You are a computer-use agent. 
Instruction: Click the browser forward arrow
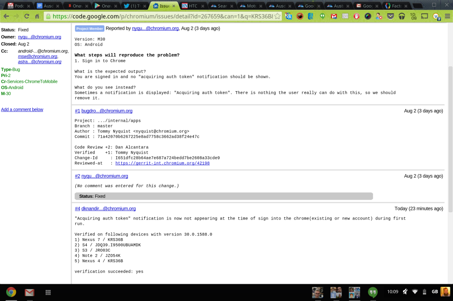[x=16, y=16]
